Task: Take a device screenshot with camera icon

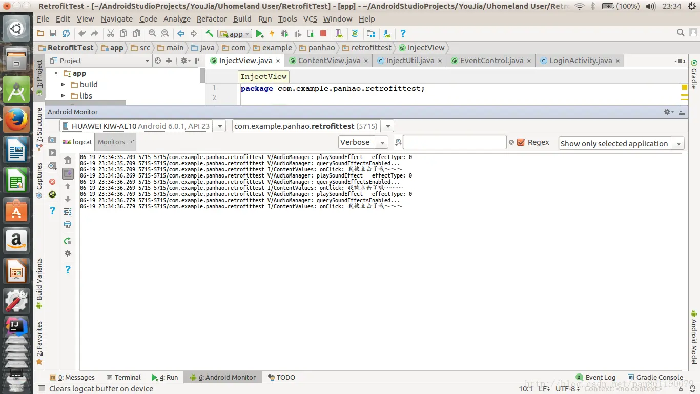Action: (x=52, y=140)
